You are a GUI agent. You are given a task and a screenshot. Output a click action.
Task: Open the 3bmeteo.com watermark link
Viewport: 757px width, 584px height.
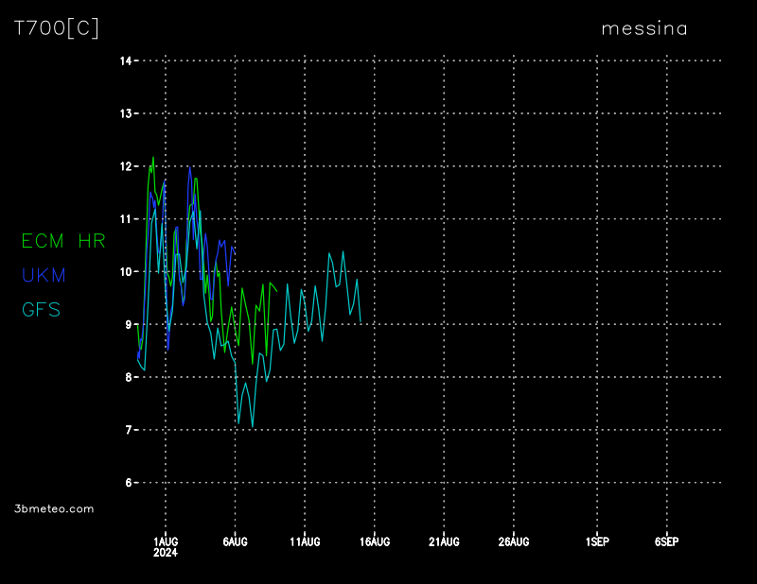55,508
